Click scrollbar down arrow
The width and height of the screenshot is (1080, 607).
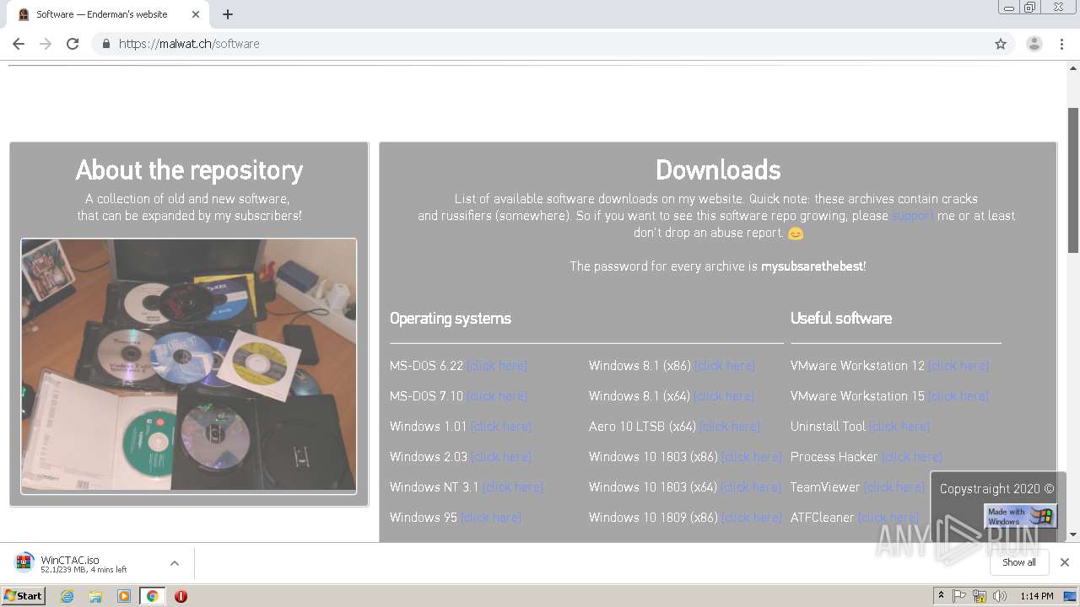pyautogui.click(x=1073, y=534)
